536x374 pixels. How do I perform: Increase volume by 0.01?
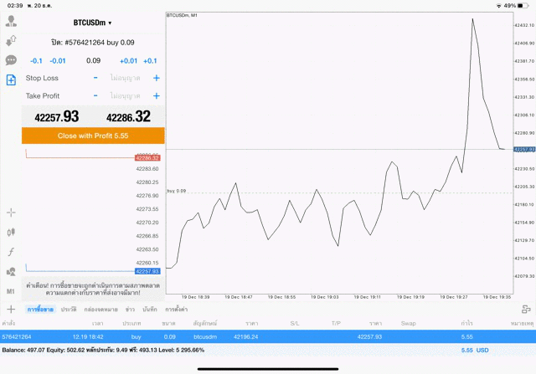tap(128, 60)
